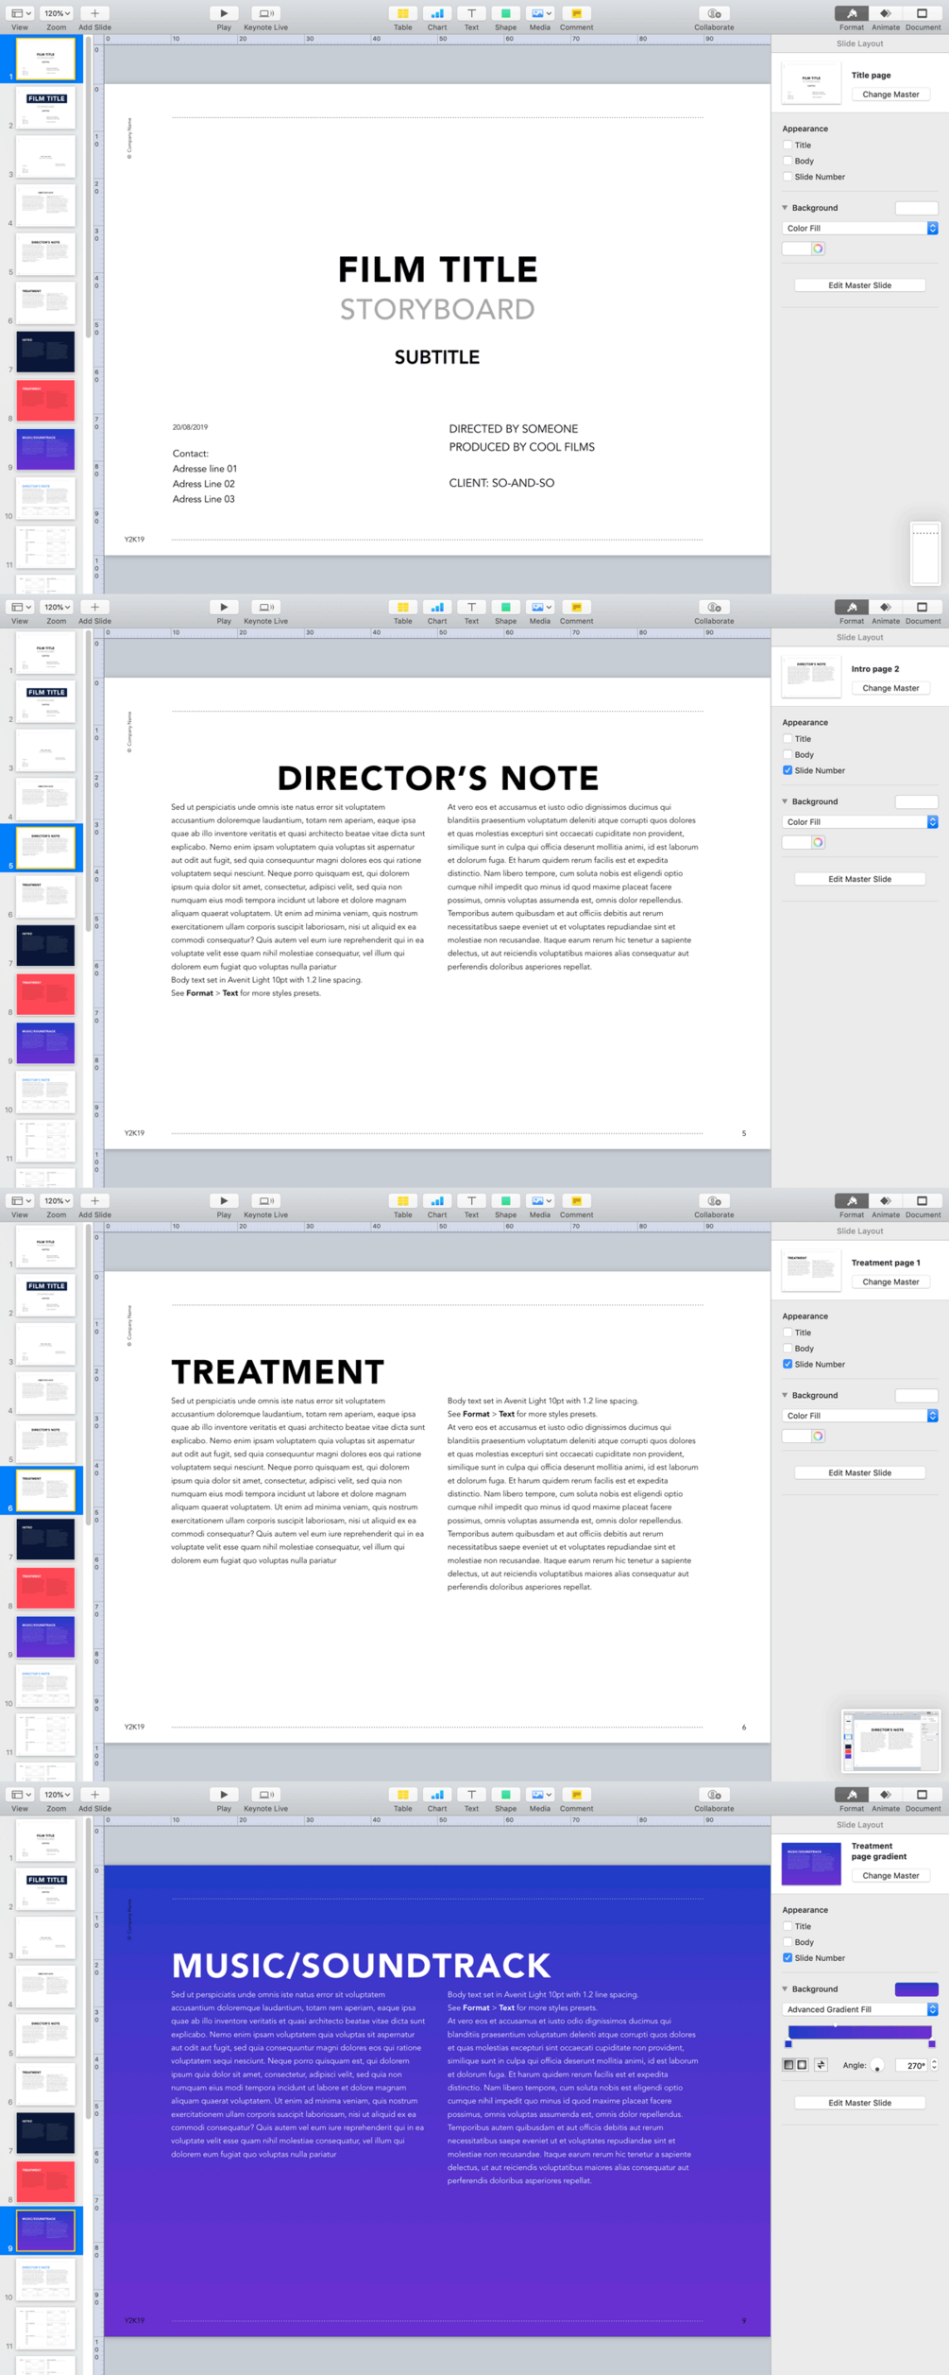Collapse the Background section under Treatment page 1
The width and height of the screenshot is (949, 2375).
(x=785, y=1395)
